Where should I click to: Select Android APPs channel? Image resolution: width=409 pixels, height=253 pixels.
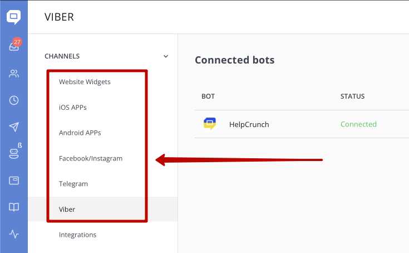(80, 133)
